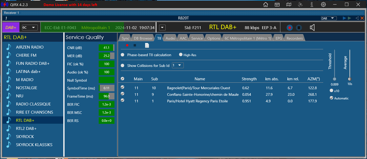Switch to the DB Browser tab

[143, 38]
